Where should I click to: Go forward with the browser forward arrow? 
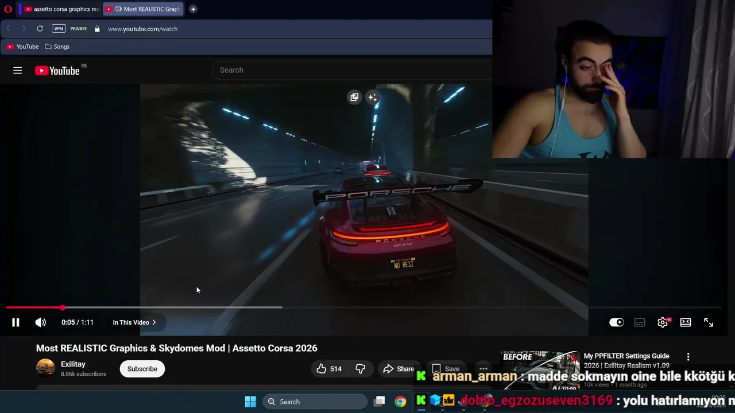point(24,29)
